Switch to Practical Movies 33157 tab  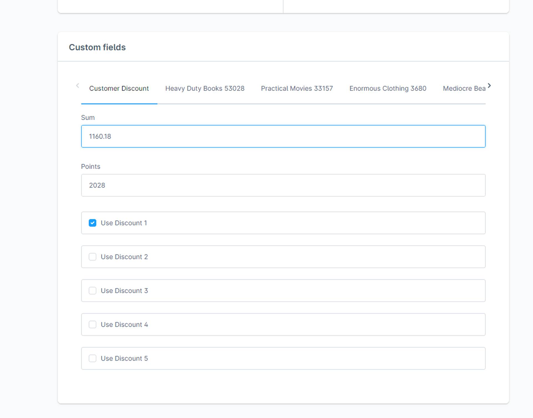(x=297, y=88)
